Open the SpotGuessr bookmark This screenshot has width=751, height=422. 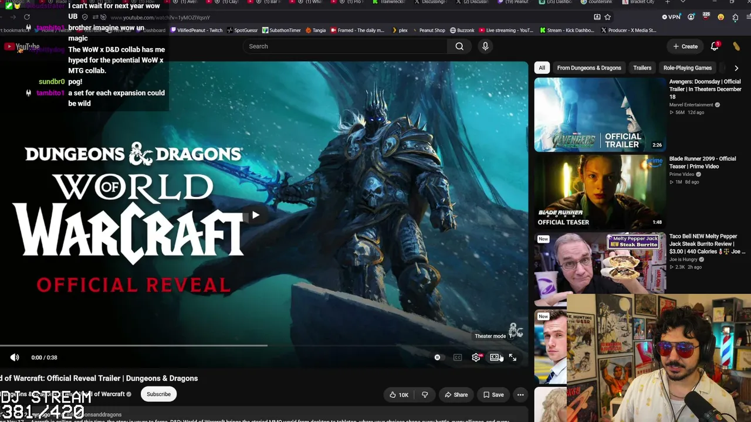[x=242, y=30]
